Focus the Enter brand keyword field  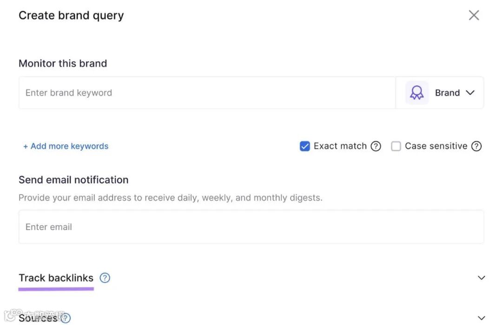pyautogui.click(x=207, y=93)
